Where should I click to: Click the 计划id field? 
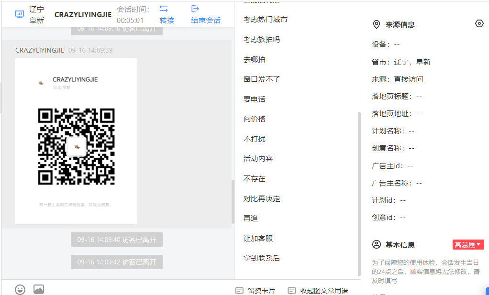pos(389,200)
